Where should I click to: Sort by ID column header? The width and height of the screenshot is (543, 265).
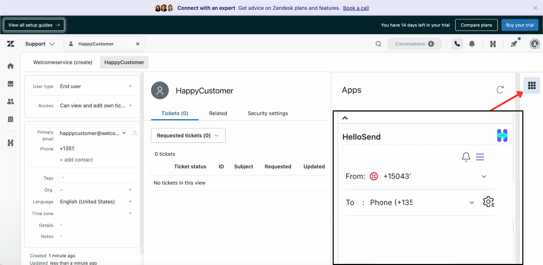[221, 167]
